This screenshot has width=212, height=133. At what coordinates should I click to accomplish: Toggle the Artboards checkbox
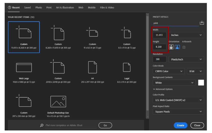pos(184,47)
